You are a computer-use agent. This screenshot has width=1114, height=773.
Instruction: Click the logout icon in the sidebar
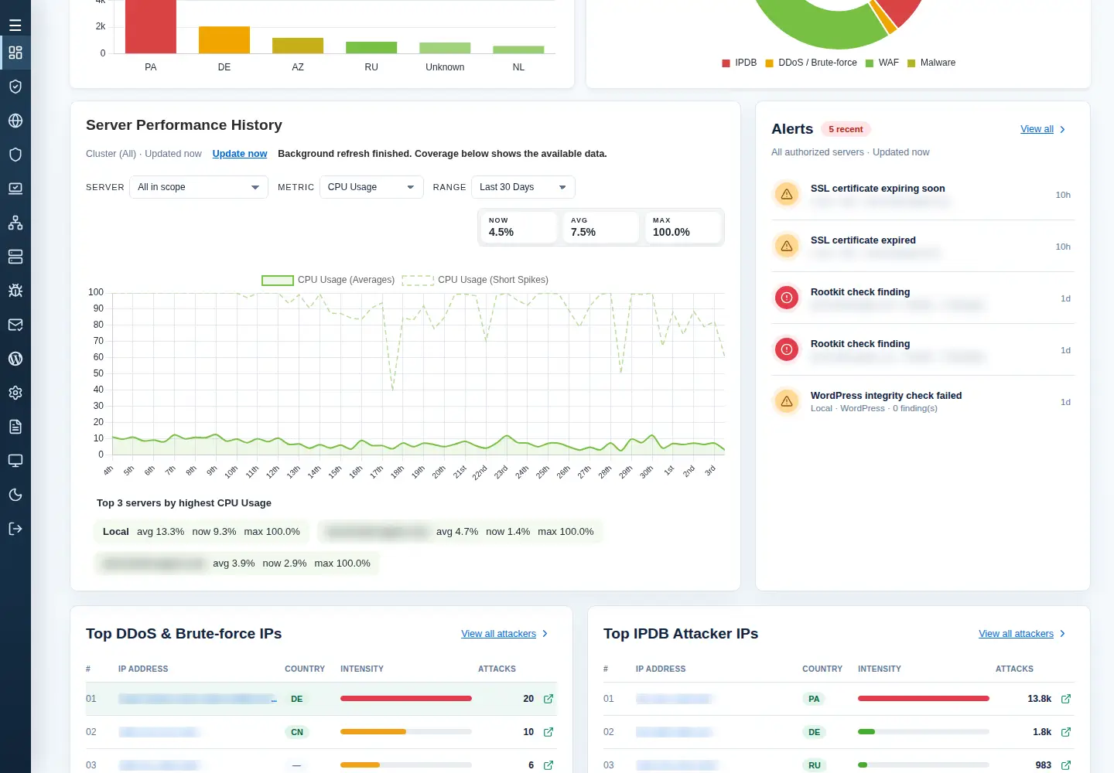coord(15,529)
